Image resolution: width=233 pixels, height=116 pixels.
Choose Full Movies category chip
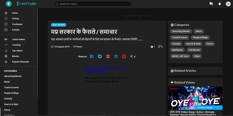coord(194,50)
